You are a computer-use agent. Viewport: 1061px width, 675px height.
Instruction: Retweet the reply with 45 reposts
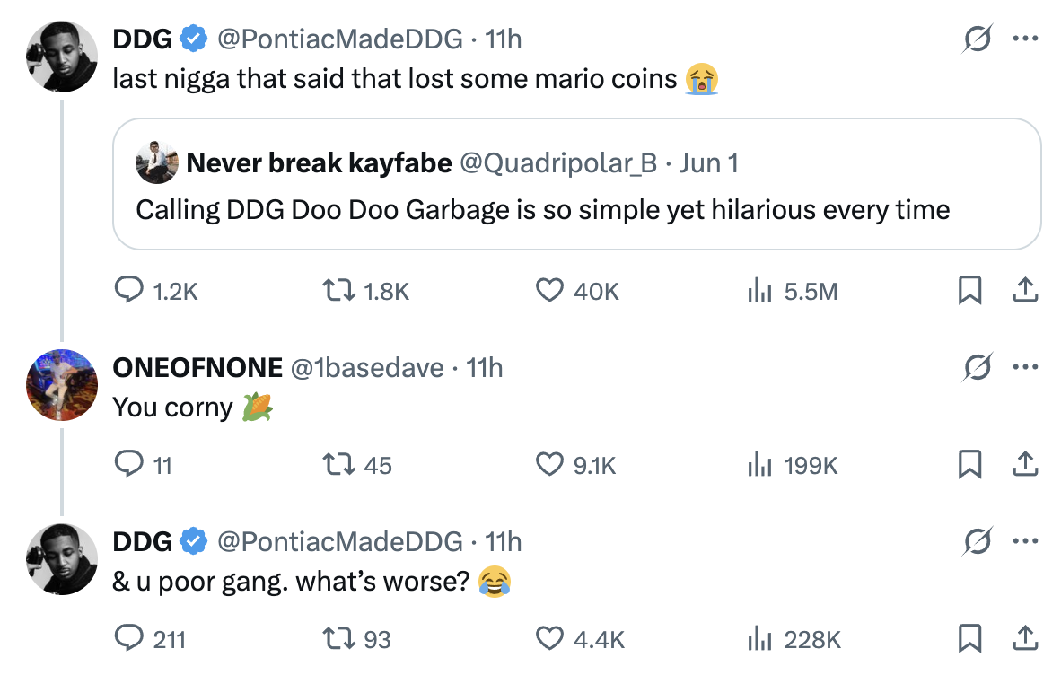point(338,465)
